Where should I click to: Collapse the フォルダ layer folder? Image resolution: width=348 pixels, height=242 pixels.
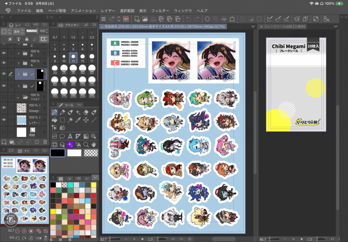(18, 97)
